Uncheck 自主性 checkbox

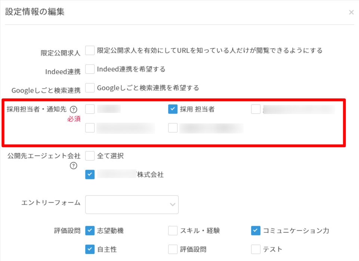pos(90,249)
